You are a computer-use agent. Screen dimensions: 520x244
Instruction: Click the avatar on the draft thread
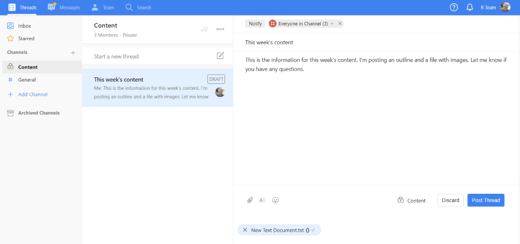pyautogui.click(x=220, y=92)
